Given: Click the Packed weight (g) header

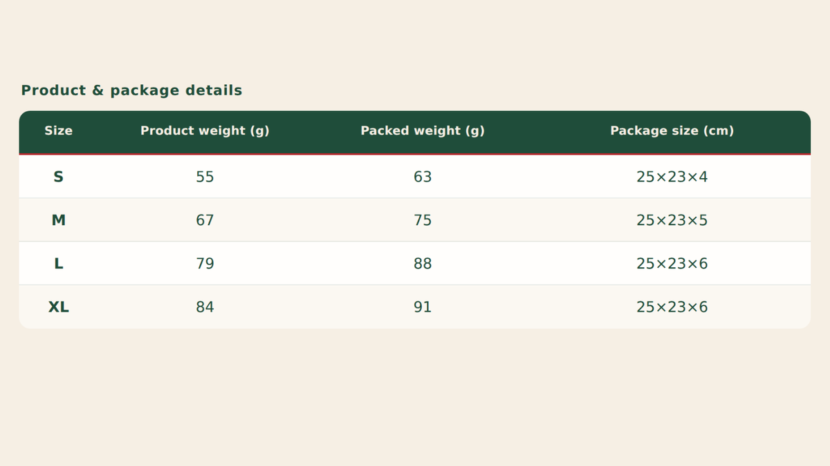Looking at the screenshot, I should tap(423, 130).
